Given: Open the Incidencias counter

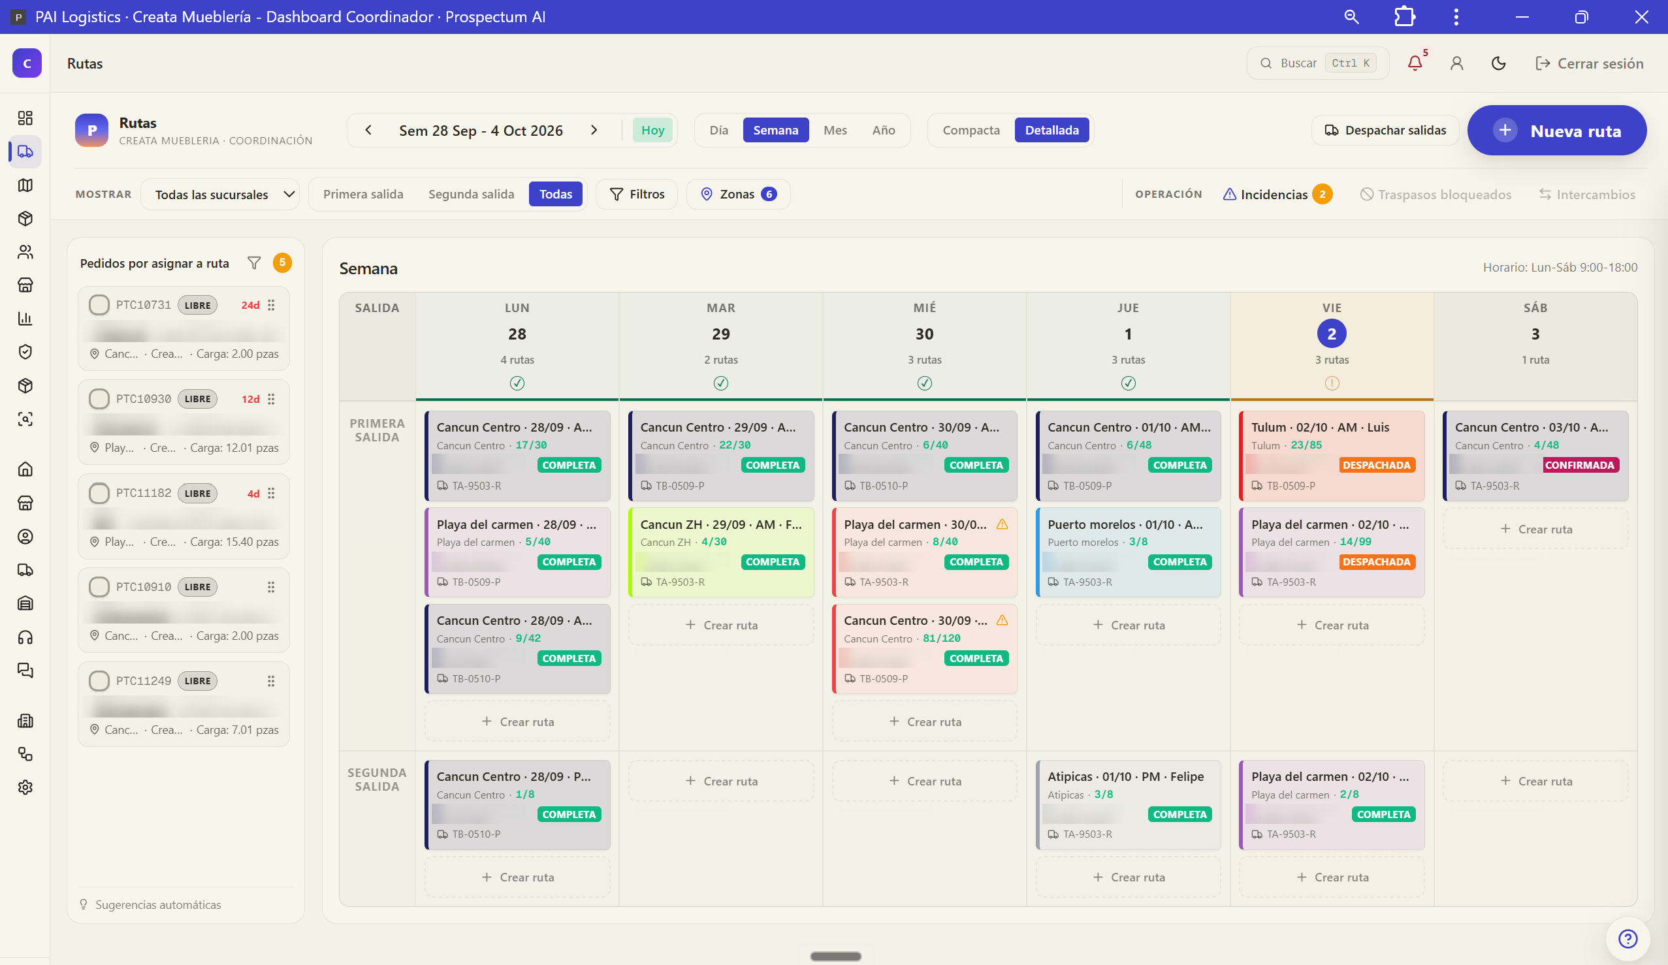Looking at the screenshot, I should pos(1277,194).
